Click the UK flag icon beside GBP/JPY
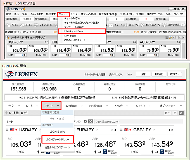This screenshot has height=160, width=190. tap(126, 130)
